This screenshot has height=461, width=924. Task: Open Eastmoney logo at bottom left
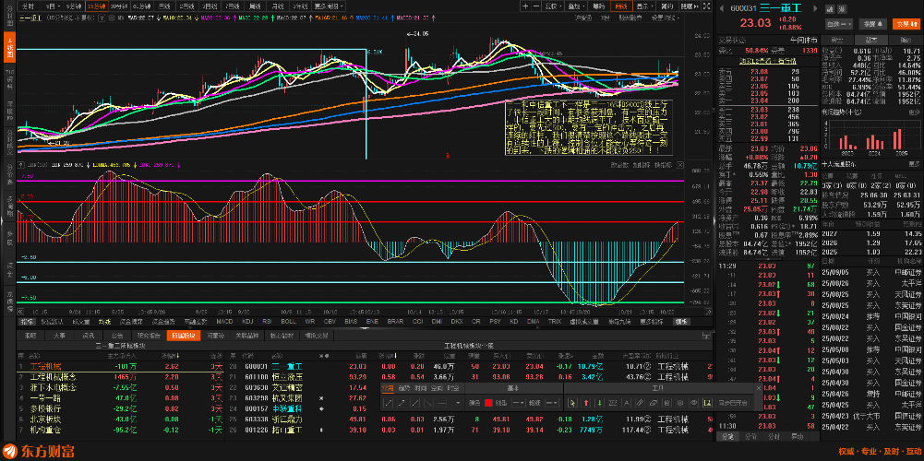[41, 452]
